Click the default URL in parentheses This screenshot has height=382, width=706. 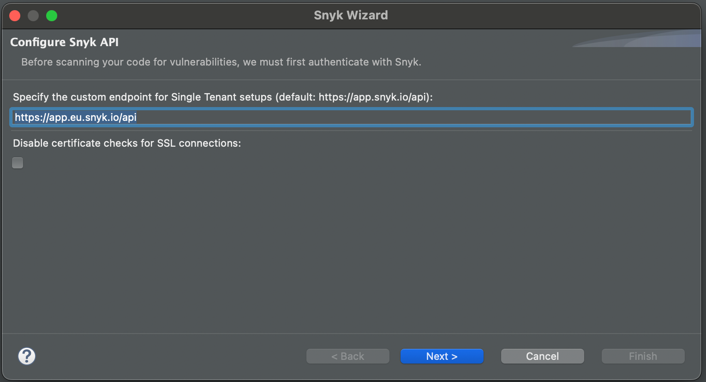[x=374, y=97]
